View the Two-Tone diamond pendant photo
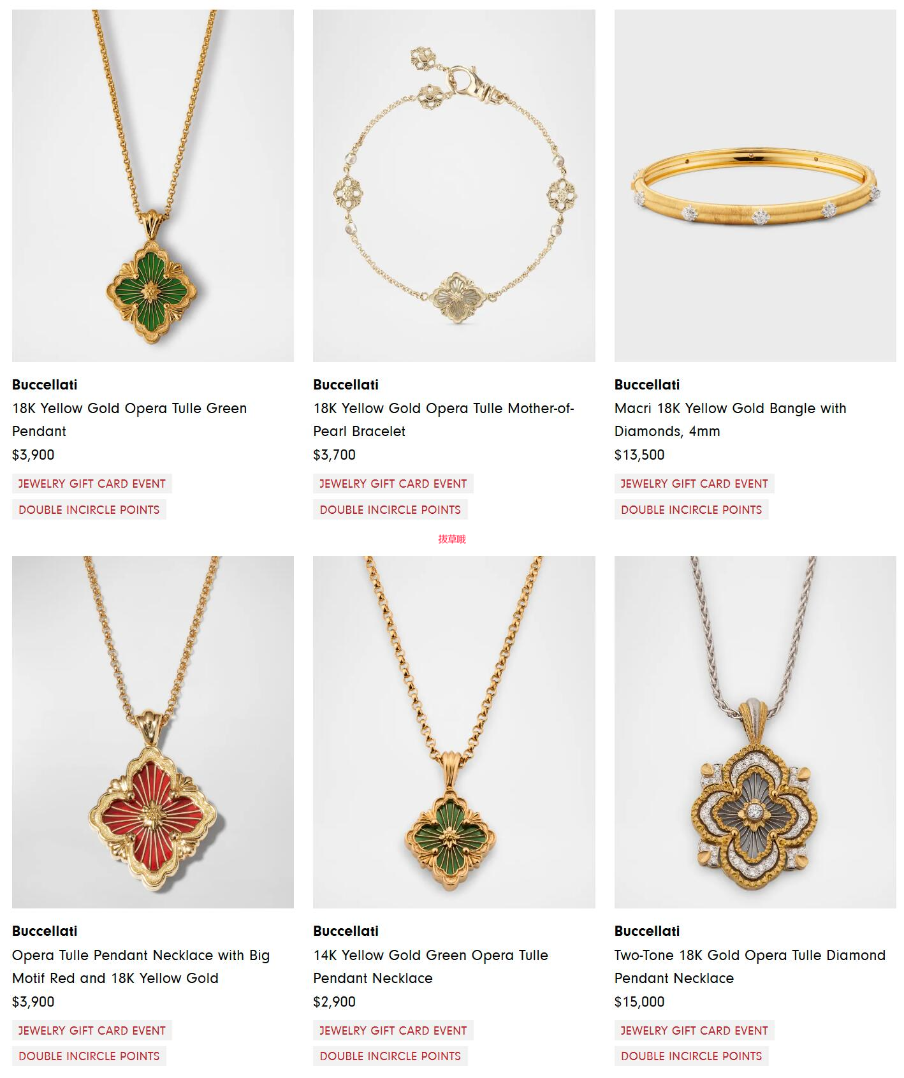 pos(755,732)
